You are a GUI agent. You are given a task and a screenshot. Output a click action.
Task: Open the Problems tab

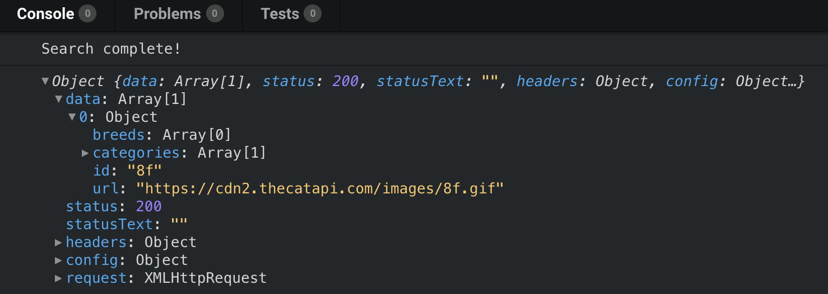click(178, 15)
